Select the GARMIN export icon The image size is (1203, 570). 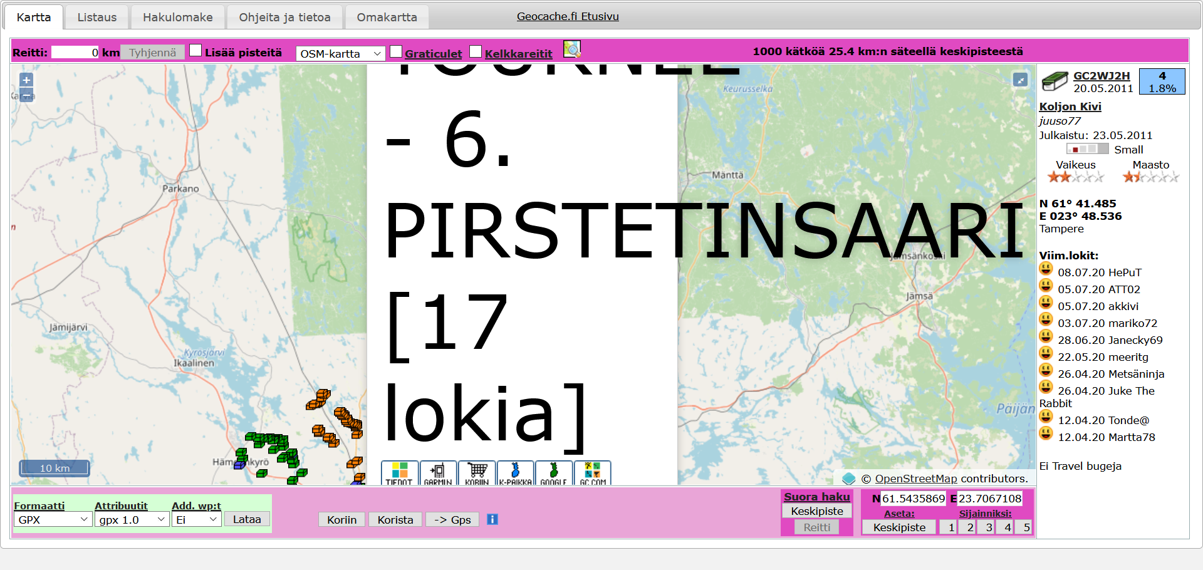pos(439,473)
